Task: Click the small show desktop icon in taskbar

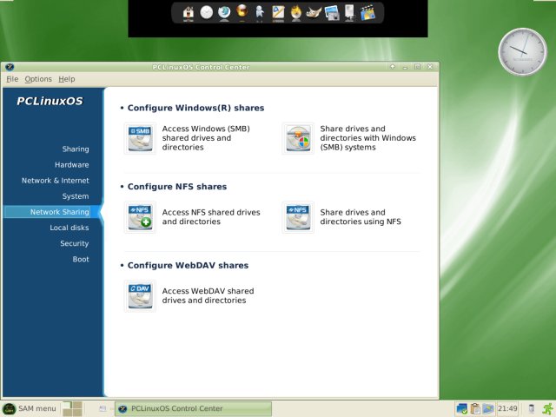Action: point(103,409)
